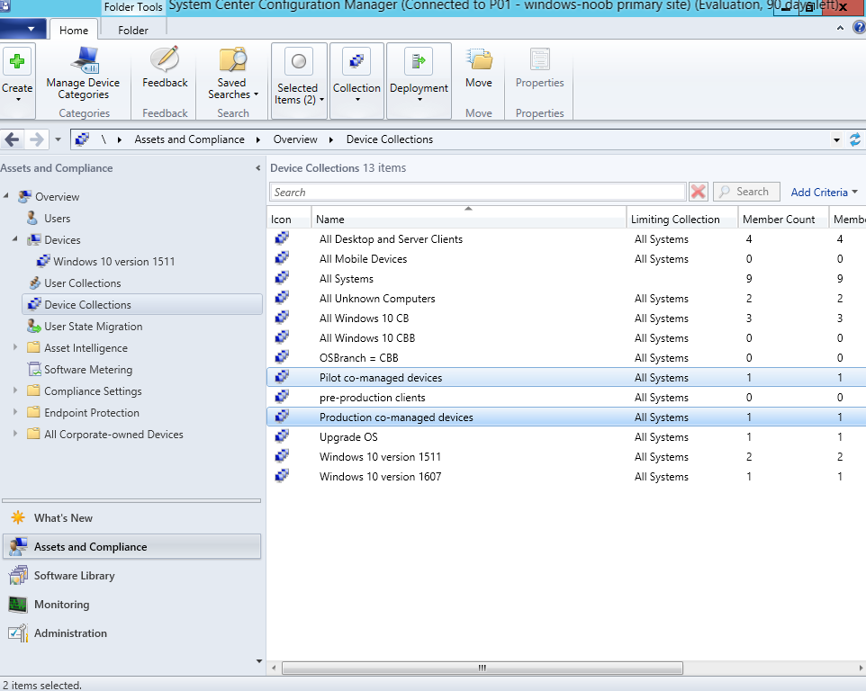Click the Forward navigation arrow
The width and height of the screenshot is (866, 691).
36,139
